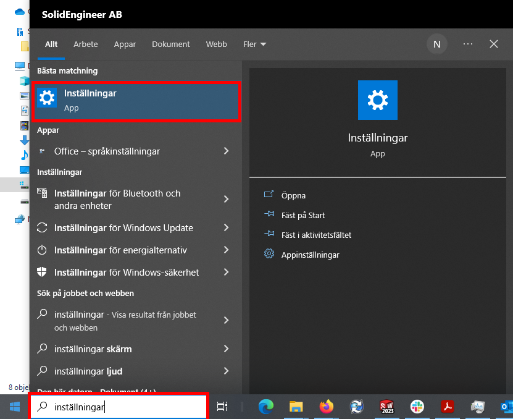Open the Fler dropdown filter
Viewport: 513px width, 419px height.
coord(254,44)
